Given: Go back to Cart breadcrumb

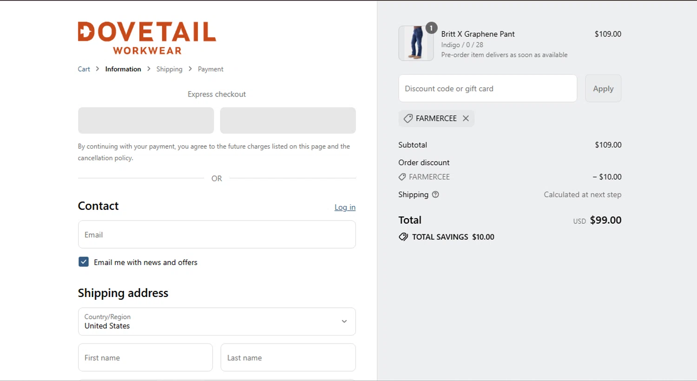Looking at the screenshot, I should (x=84, y=69).
